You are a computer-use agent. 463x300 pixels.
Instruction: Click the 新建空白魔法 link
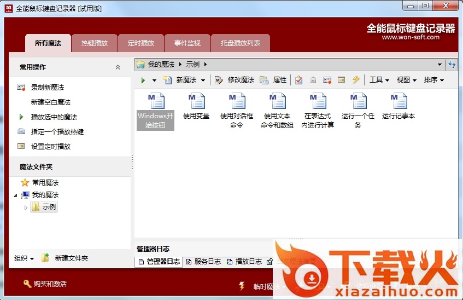coord(51,102)
